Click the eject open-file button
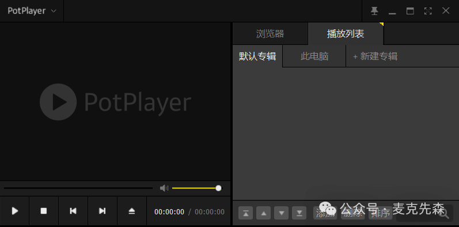The width and height of the screenshot is (459, 227). coord(132,211)
